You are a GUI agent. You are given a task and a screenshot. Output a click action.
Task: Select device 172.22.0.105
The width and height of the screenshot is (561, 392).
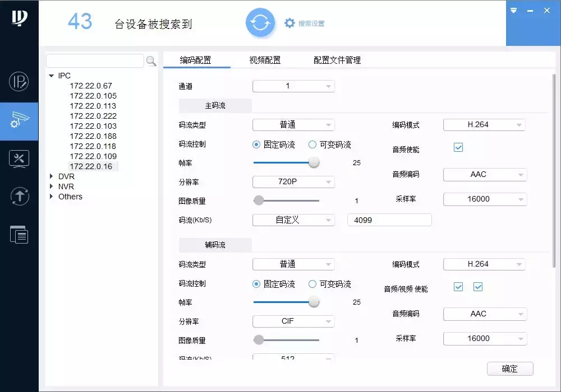tap(93, 96)
